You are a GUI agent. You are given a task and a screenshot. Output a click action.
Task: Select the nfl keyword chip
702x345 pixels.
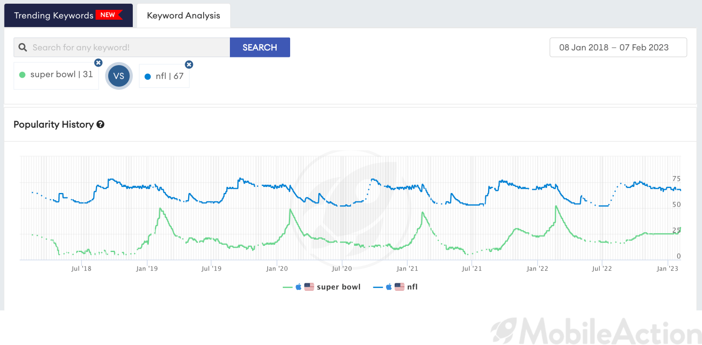tap(164, 76)
